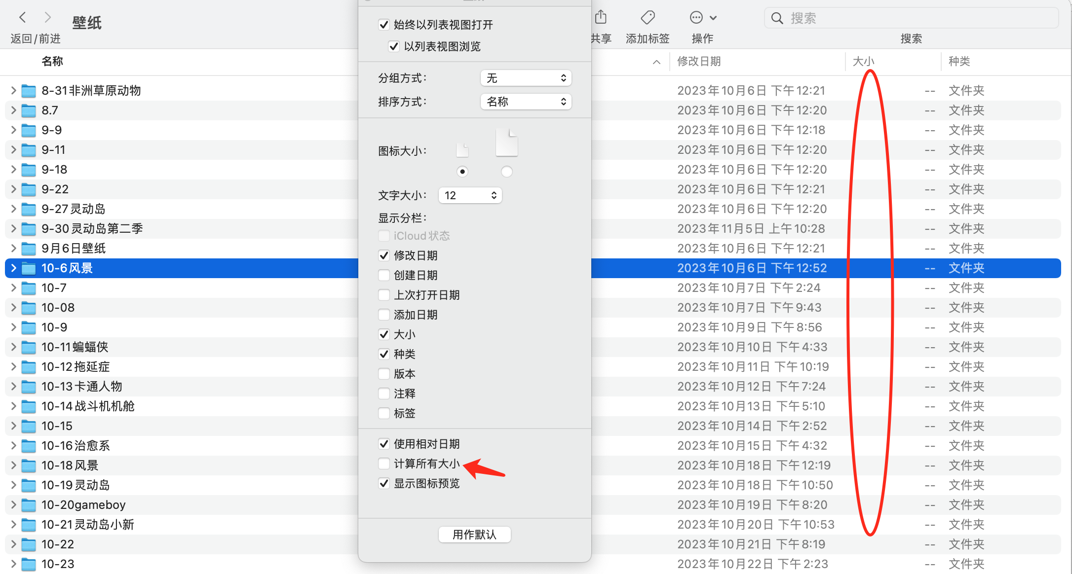Viewport: 1072px width, 574px height.
Task: Sort by 种类 column header
Action: coord(959,61)
